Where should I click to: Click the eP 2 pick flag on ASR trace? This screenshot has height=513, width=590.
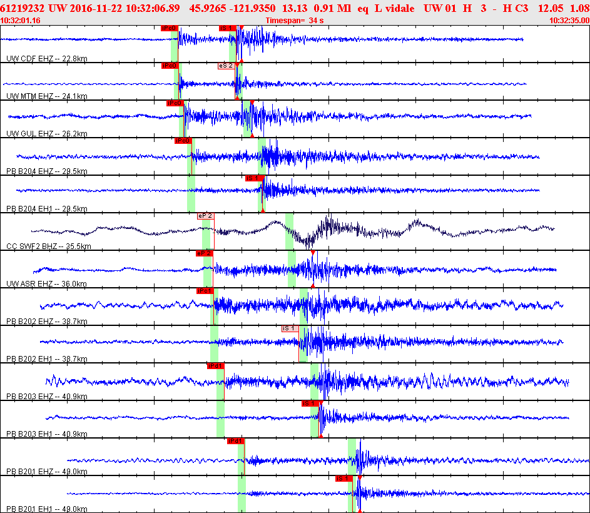[x=205, y=253]
